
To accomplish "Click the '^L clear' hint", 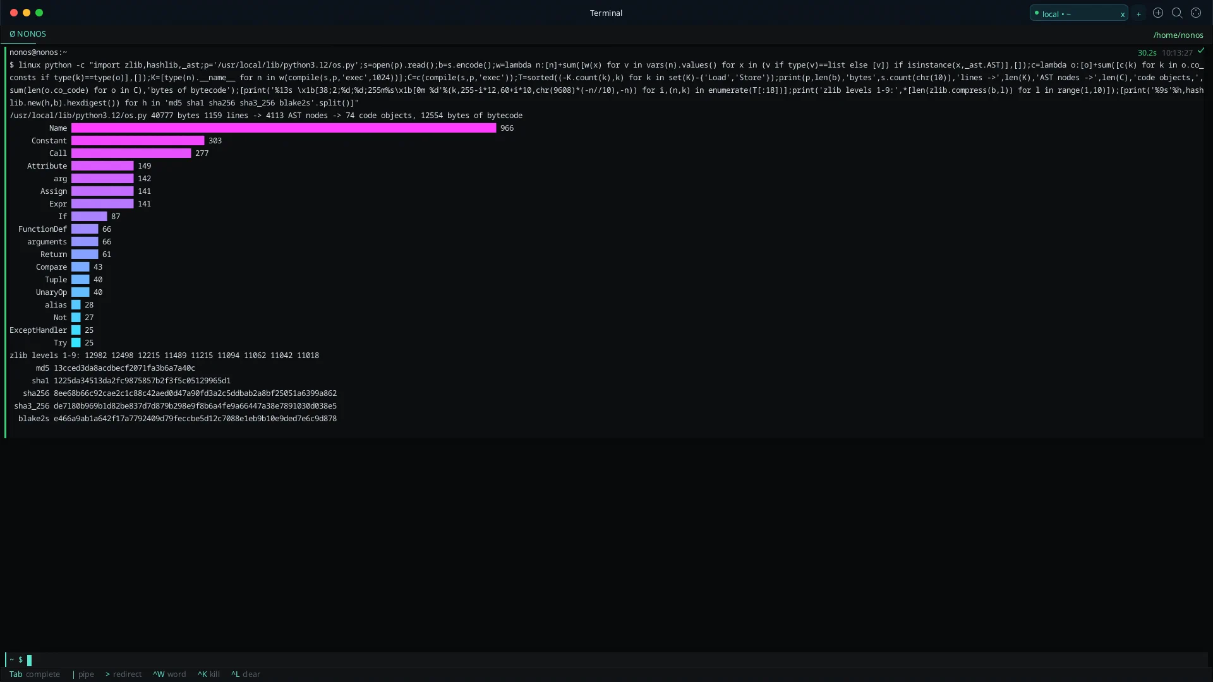I will [245, 674].
